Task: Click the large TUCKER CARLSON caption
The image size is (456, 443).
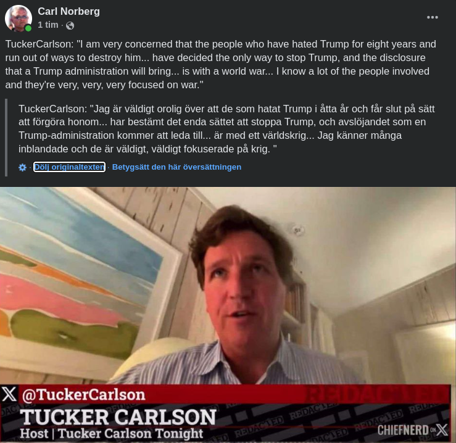Action: pos(118,418)
